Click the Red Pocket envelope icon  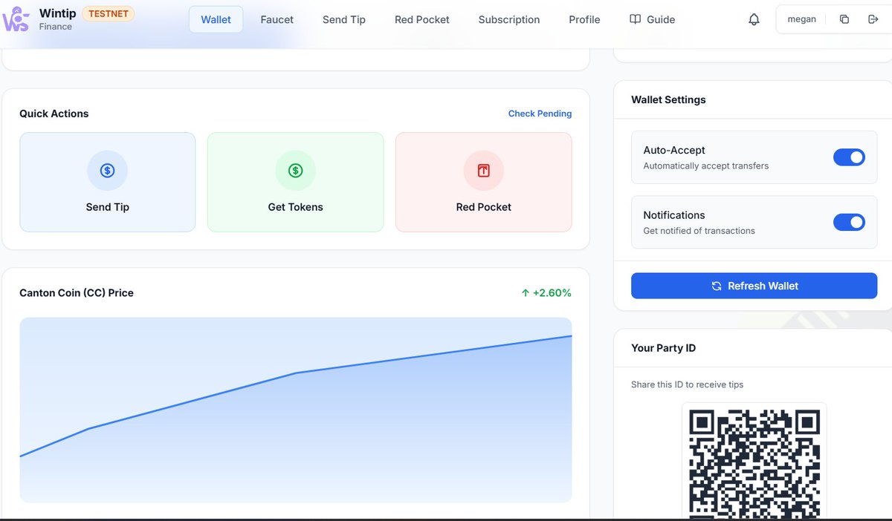point(484,171)
